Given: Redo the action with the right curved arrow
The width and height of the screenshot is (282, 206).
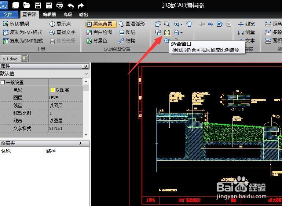Looking at the screenshot, I should click(x=81, y=6).
